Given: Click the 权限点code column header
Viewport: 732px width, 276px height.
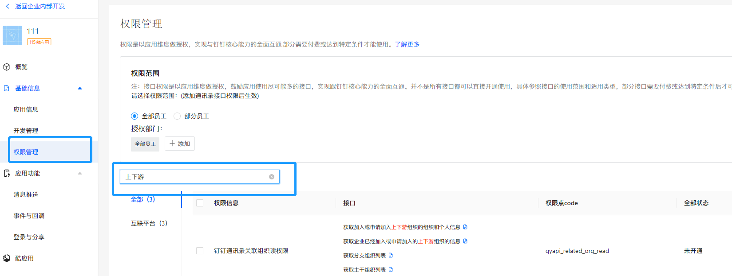Looking at the screenshot, I should [562, 203].
